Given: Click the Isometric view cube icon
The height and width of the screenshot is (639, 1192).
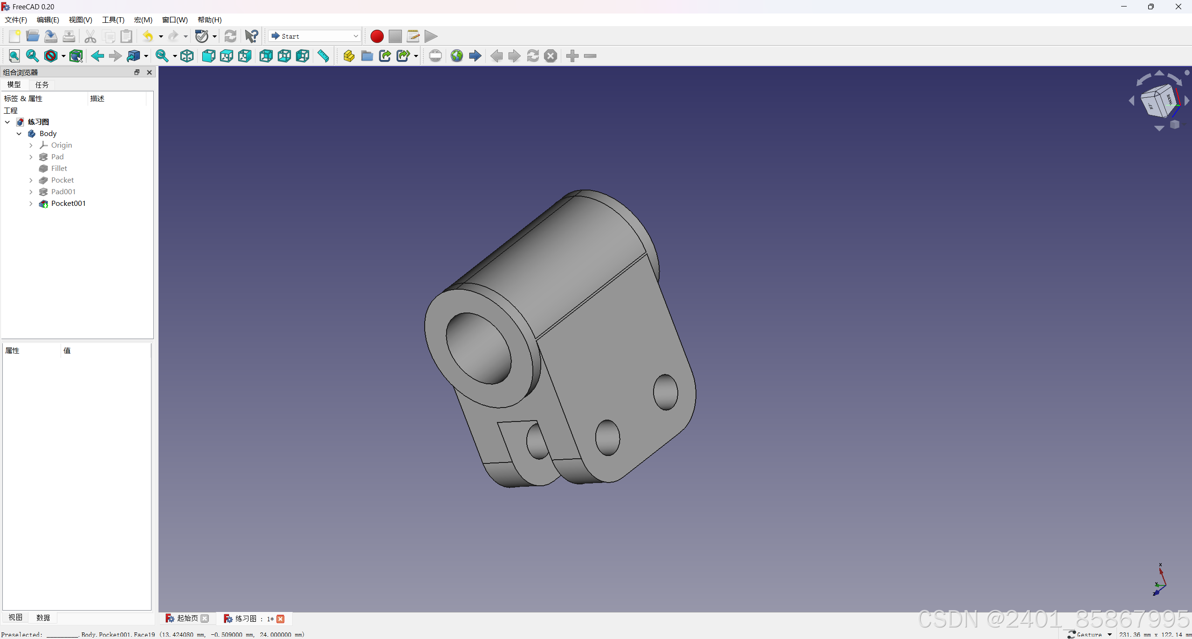Looking at the screenshot, I should pyautogui.click(x=187, y=56).
